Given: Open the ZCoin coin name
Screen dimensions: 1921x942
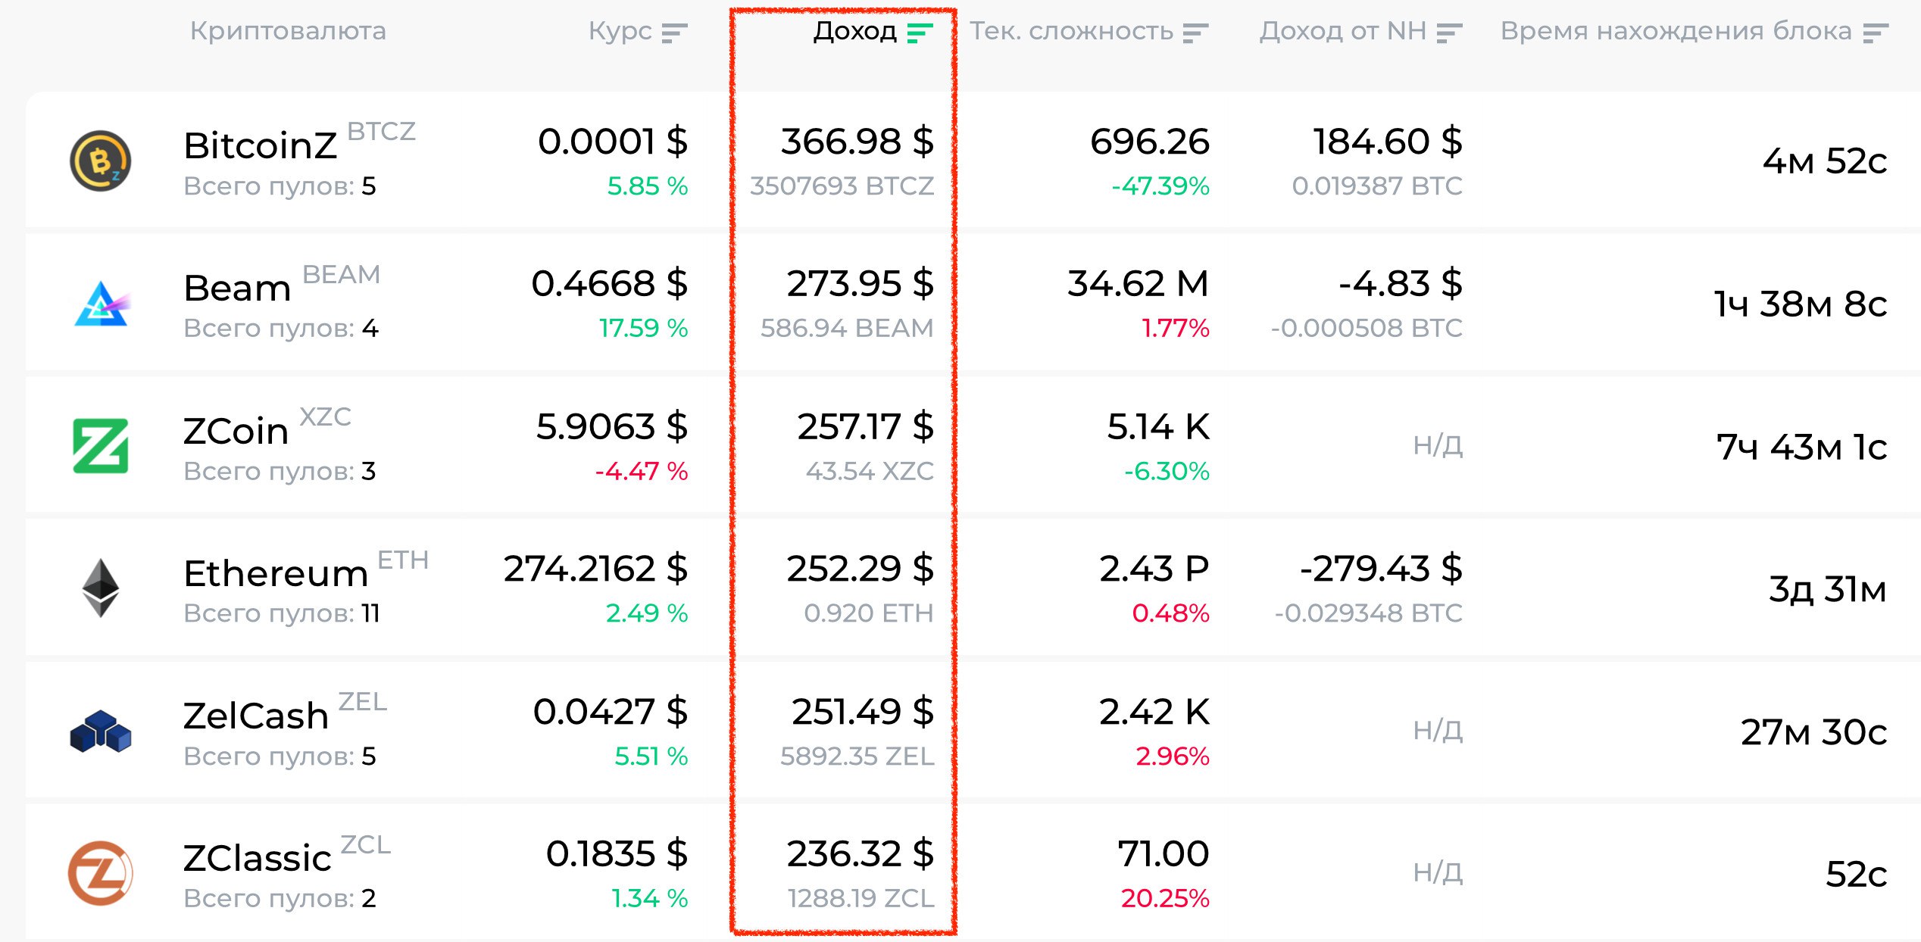Looking at the screenshot, I should [x=236, y=431].
